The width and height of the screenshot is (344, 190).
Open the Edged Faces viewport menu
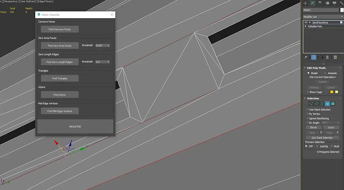45,1
